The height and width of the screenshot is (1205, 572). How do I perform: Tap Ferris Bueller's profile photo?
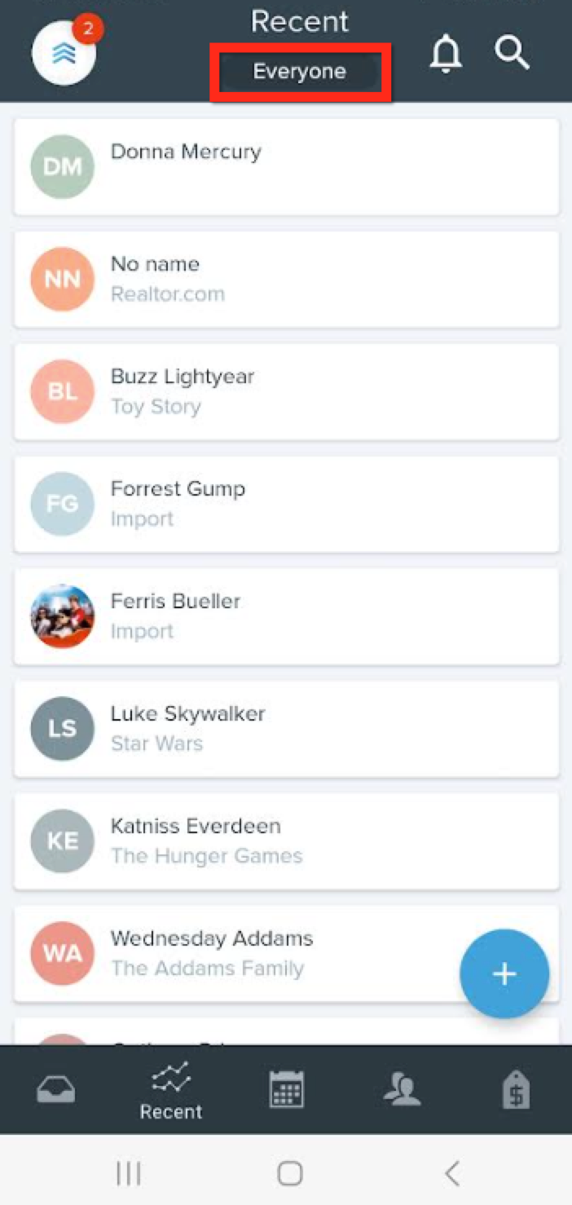[x=62, y=616]
